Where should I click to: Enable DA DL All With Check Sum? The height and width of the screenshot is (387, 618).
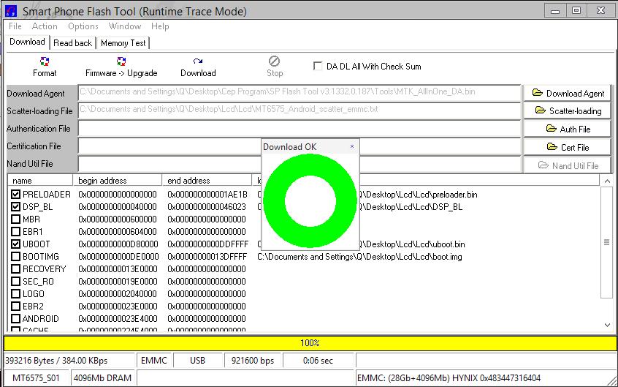[318, 66]
